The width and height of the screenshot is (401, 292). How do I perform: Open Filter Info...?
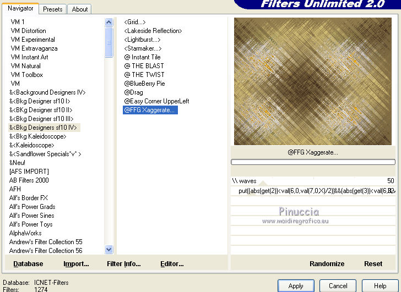pyautogui.click(x=124, y=263)
